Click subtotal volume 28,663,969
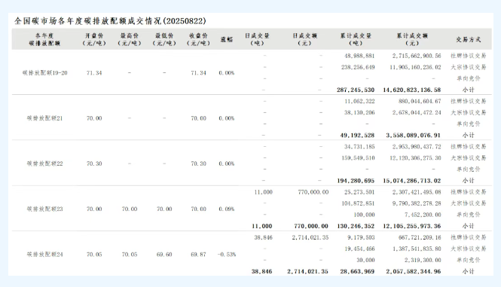This screenshot has width=501, height=287. [357, 271]
